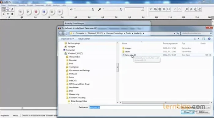Open the view options dropdown arrow
The image size is (214, 118).
[x=198, y=39]
